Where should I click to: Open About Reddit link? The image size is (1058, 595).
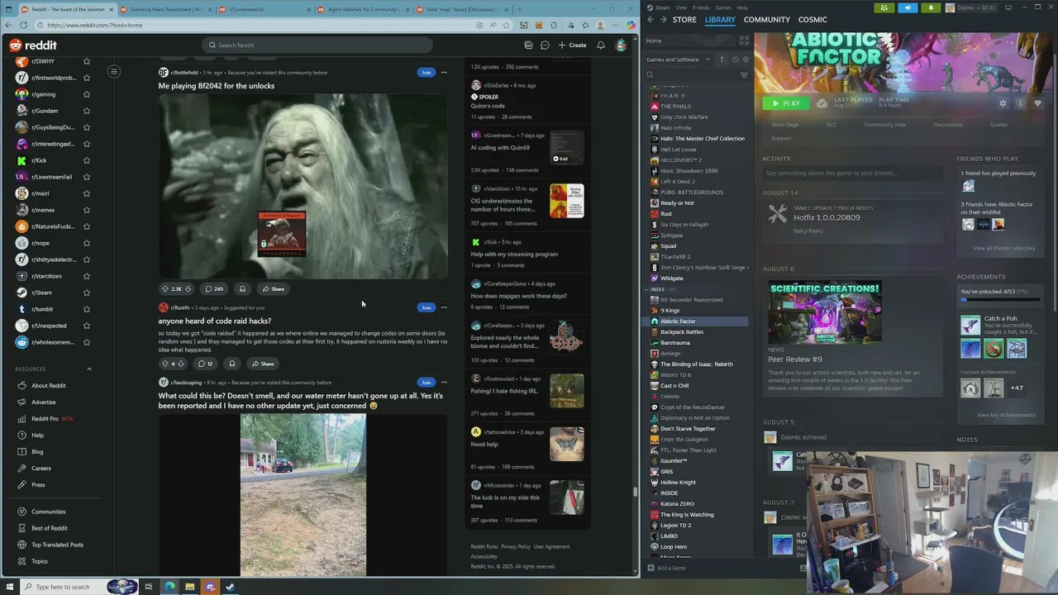[49, 386]
